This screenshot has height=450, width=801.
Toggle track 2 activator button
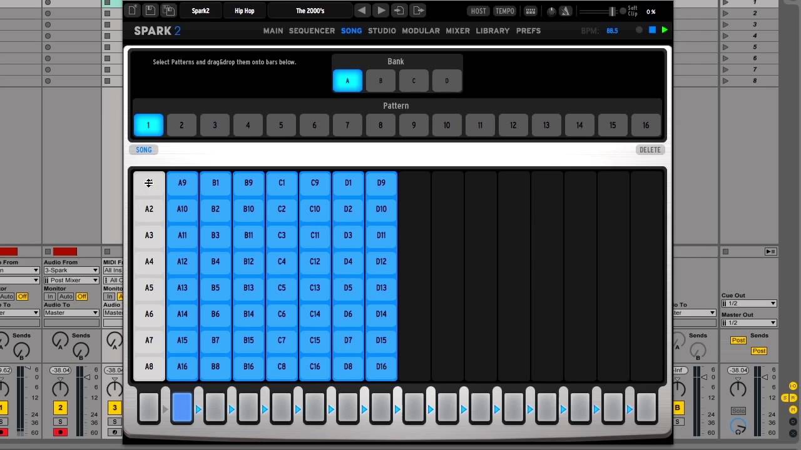tap(61, 408)
